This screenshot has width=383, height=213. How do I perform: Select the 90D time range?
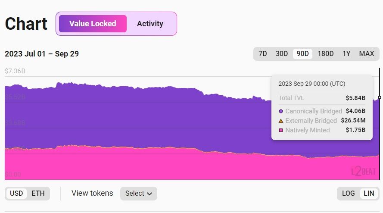(303, 53)
